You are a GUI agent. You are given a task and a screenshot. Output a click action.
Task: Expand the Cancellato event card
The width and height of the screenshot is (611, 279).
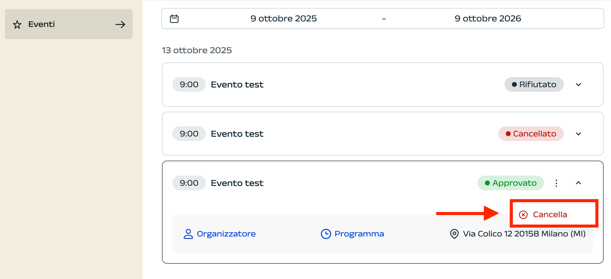click(578, 134)
